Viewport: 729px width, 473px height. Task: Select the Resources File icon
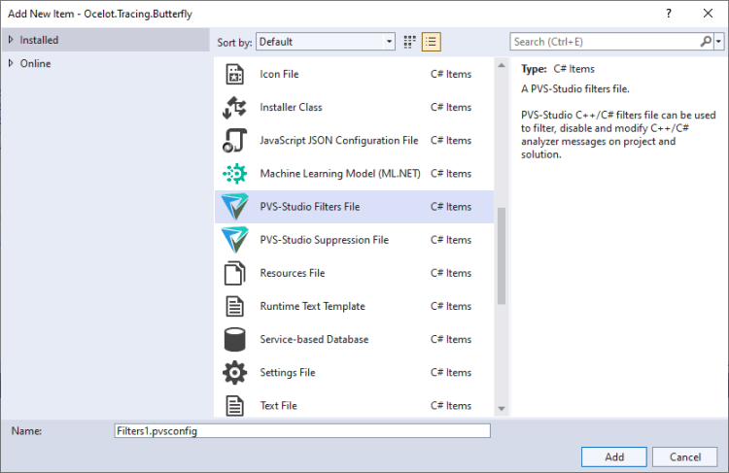tap(234, 273)
